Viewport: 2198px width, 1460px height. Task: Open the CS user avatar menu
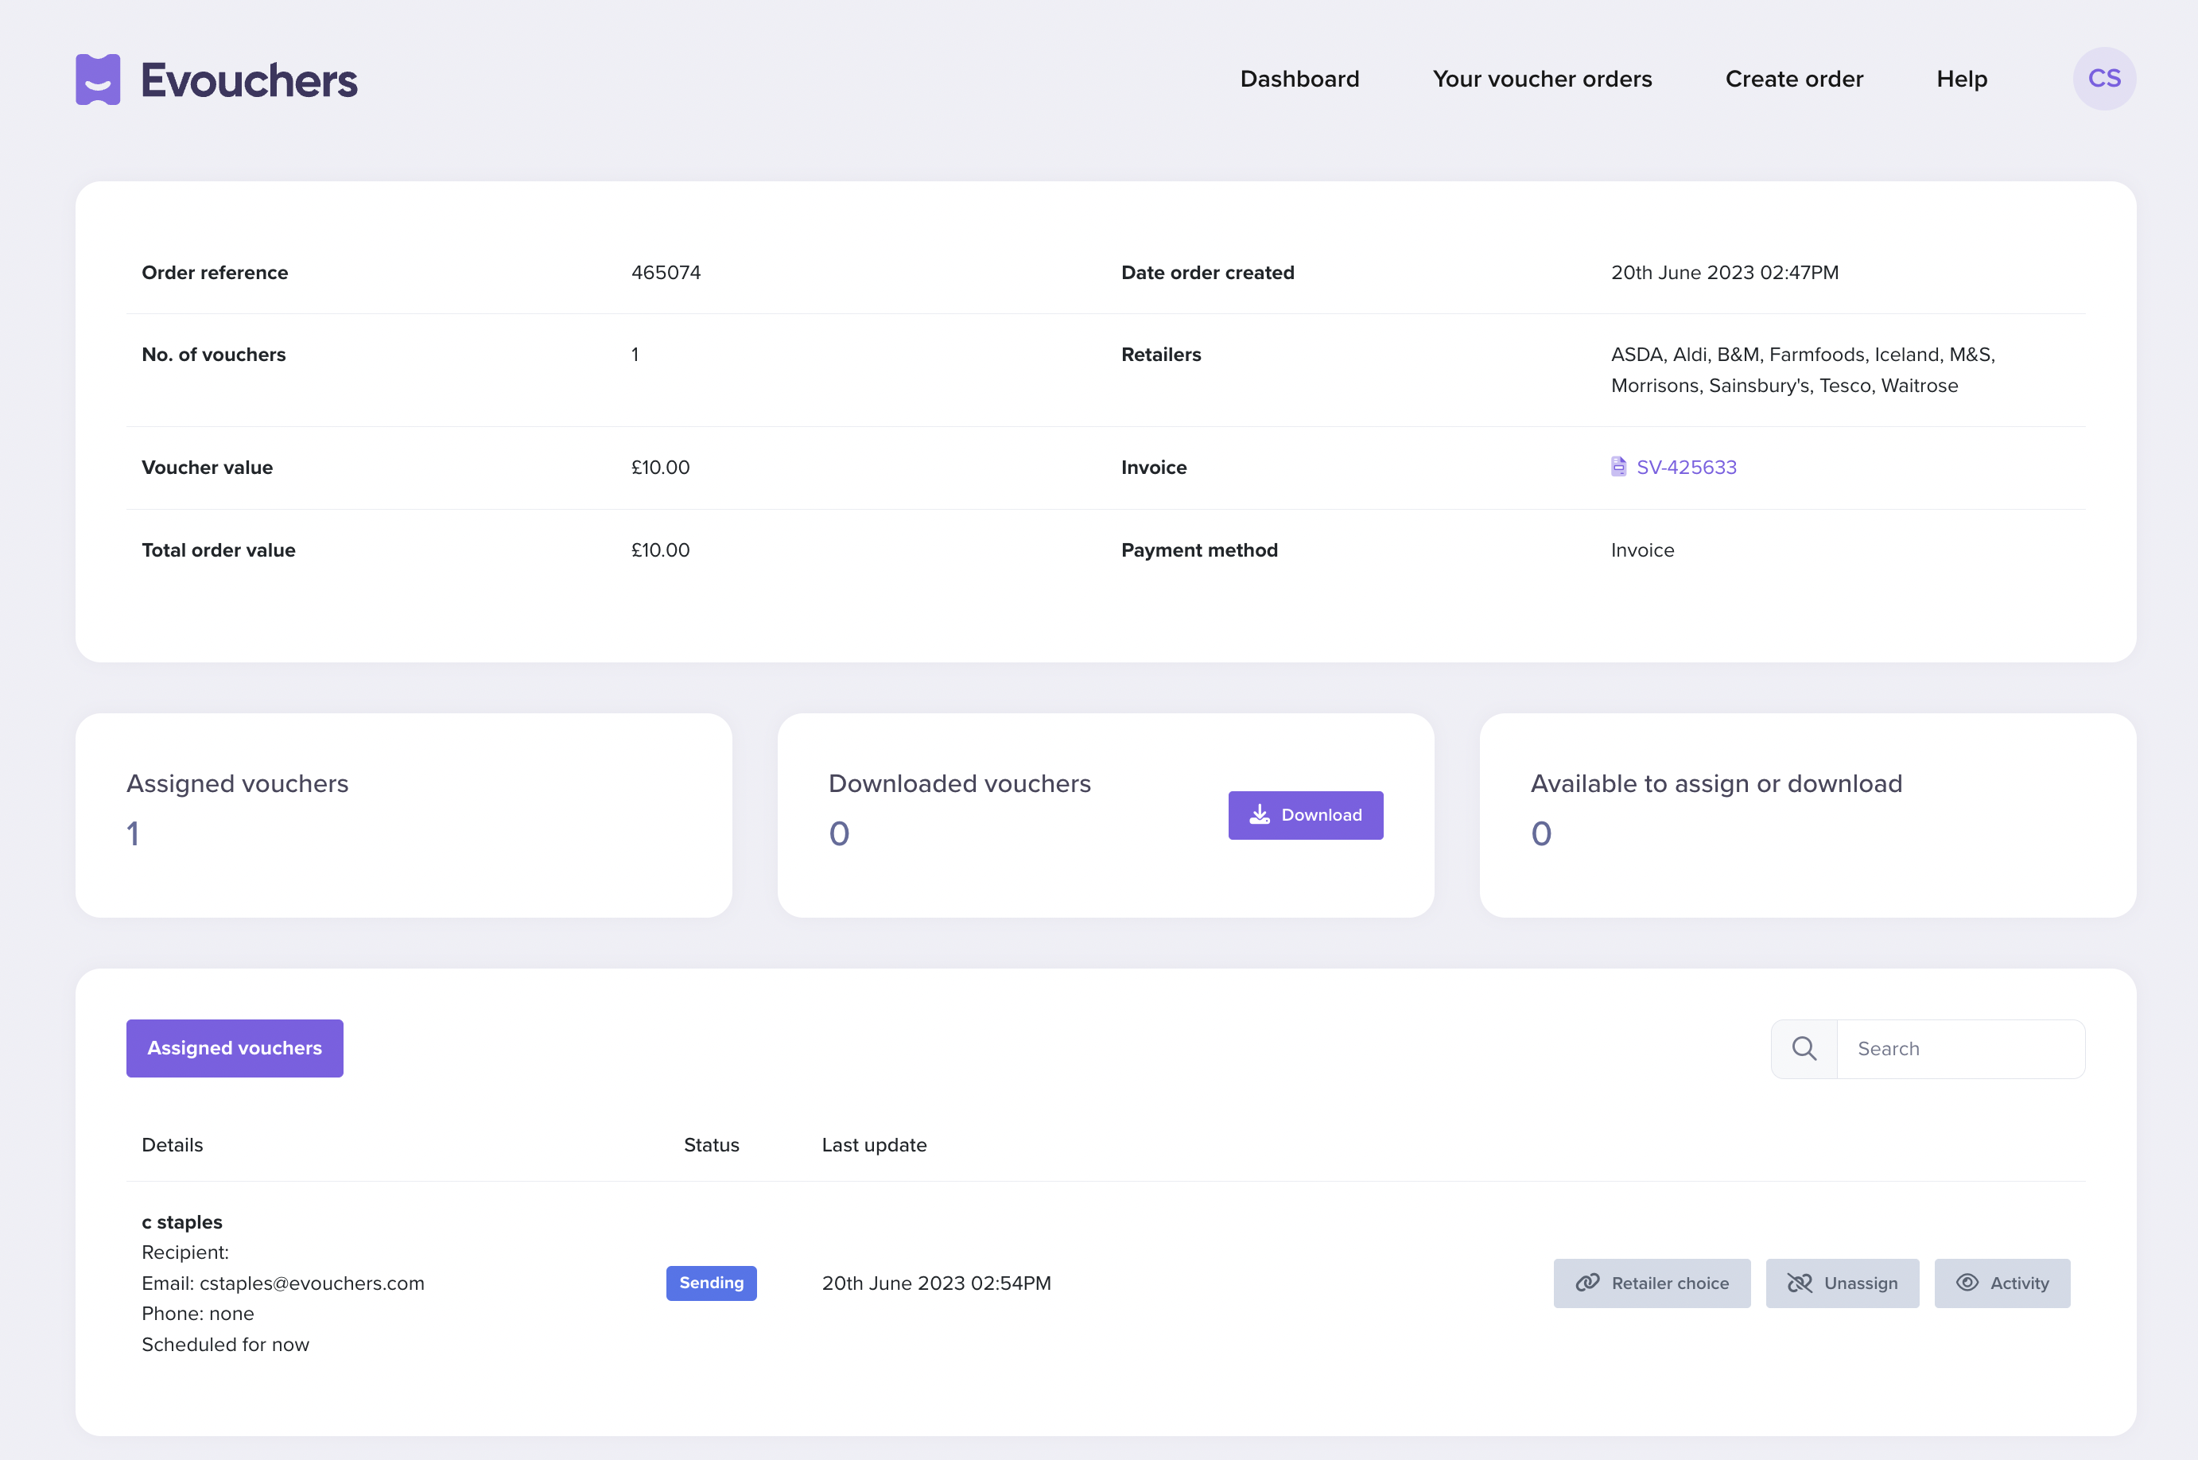pos(2104,80)
